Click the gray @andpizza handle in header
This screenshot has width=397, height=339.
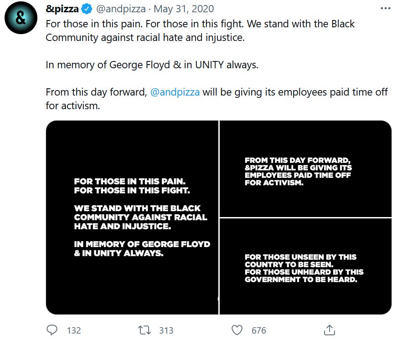pos(121,9)
